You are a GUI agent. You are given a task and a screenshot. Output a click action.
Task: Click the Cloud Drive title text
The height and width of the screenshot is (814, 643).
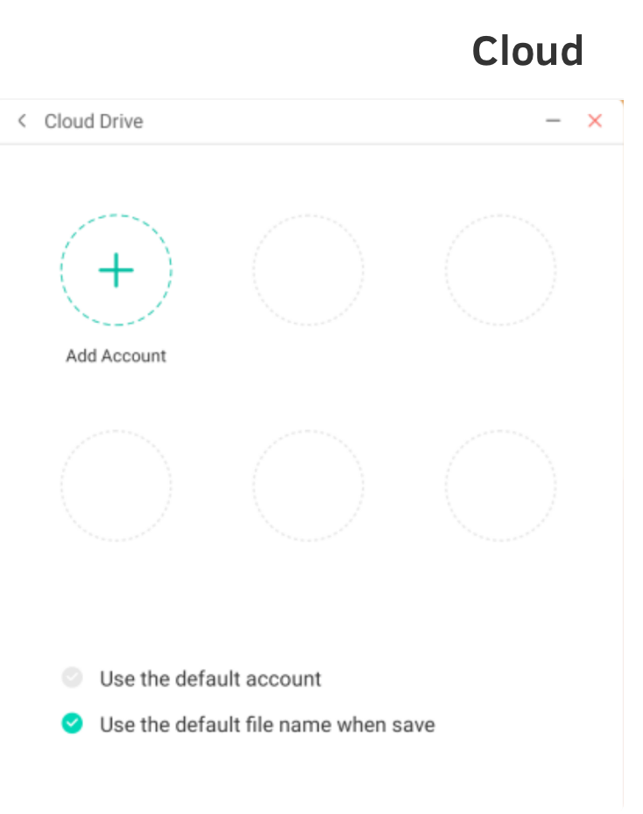(94, 121)
